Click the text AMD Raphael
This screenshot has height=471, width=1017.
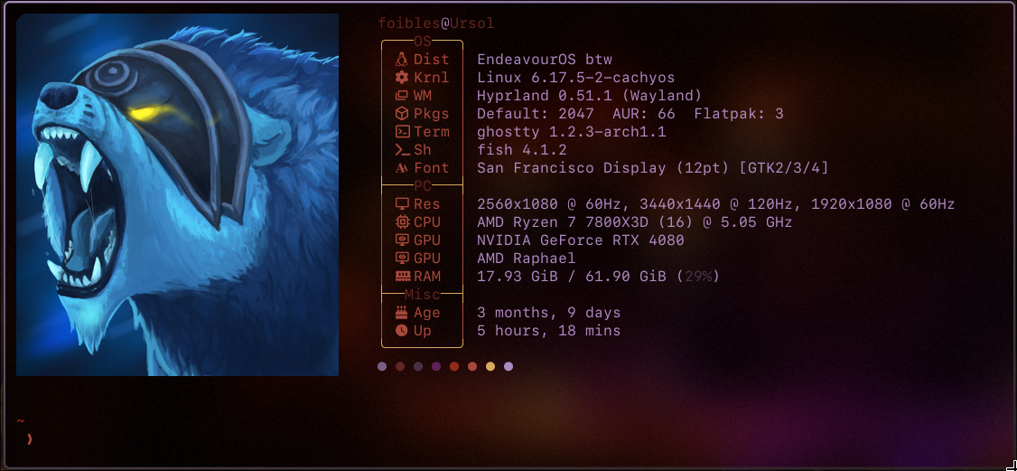pyautogui.click(x=526, y=259)
